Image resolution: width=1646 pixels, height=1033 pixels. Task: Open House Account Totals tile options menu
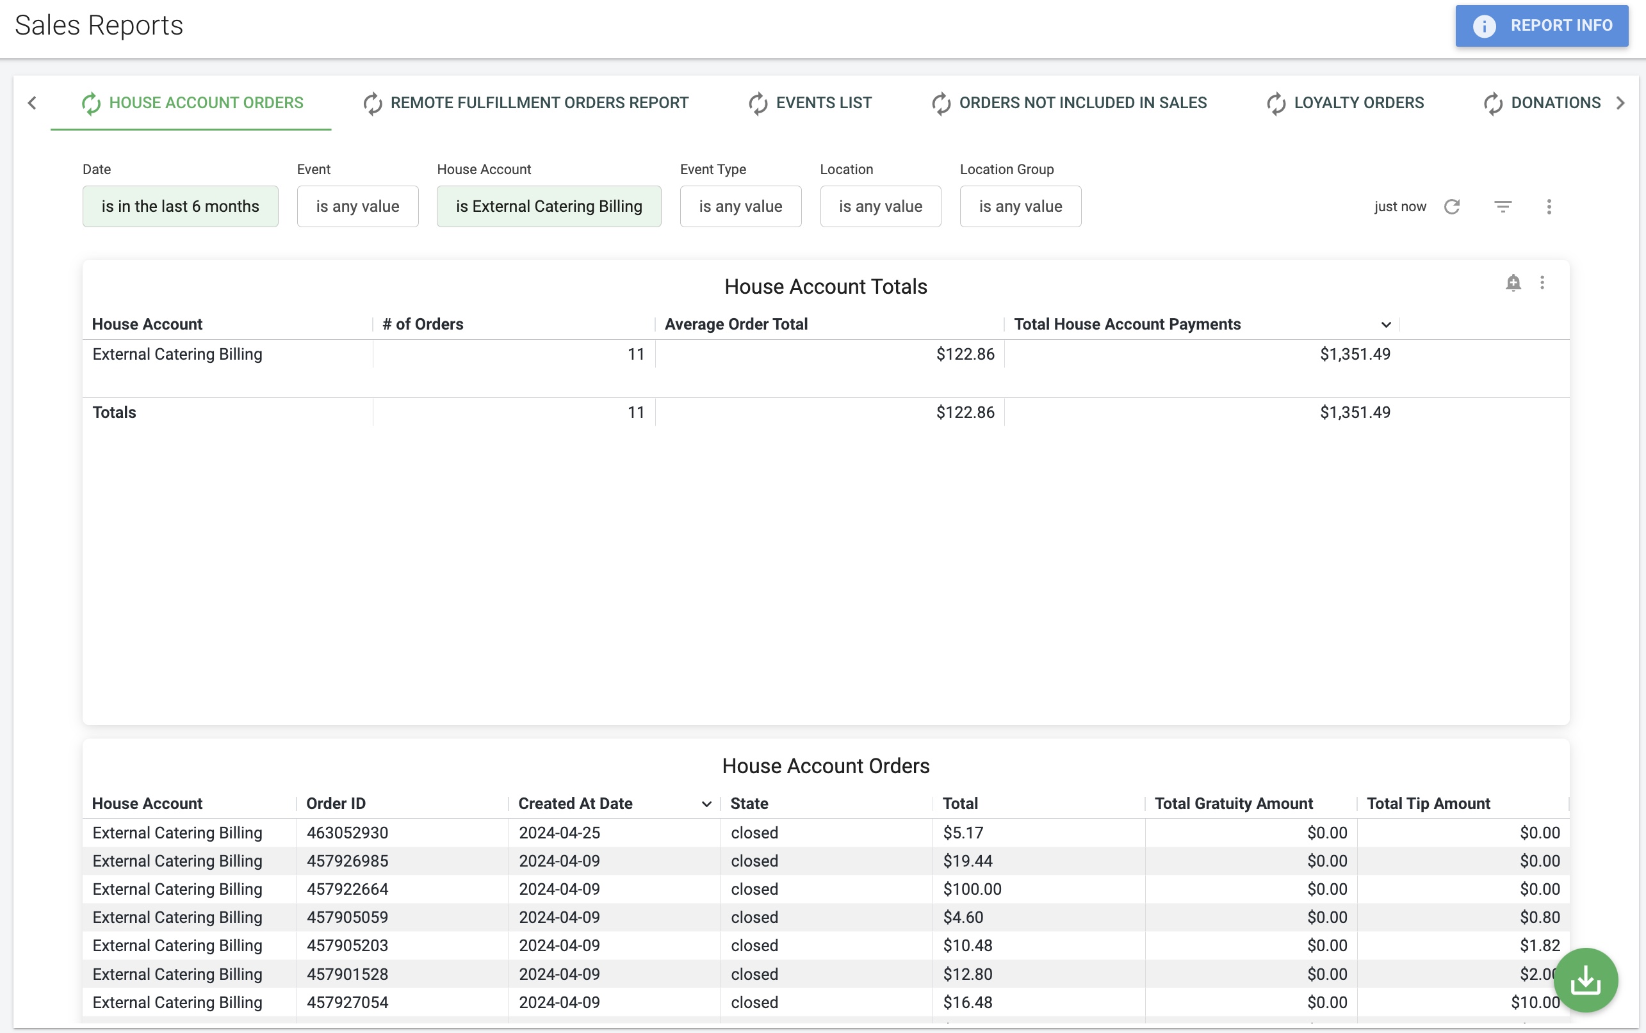pyautogui.click(x=1542, y=283)
